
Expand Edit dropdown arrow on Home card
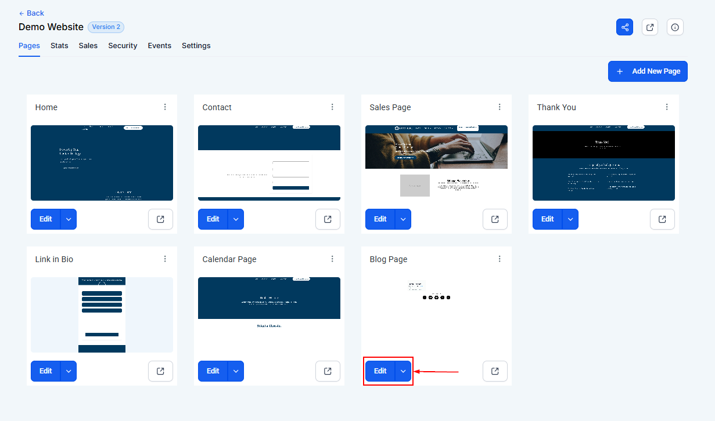click(69, 219)
